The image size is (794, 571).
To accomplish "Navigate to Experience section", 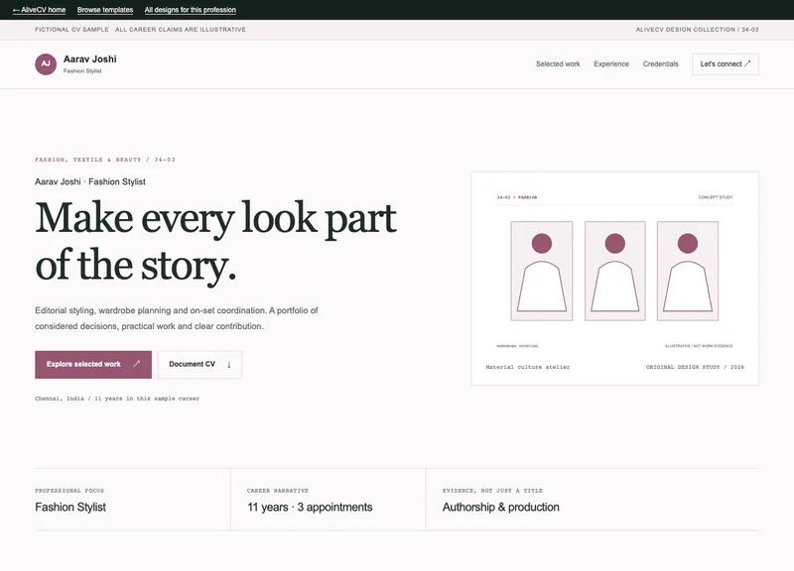I will pyautogui.click(x=611, y=64).
